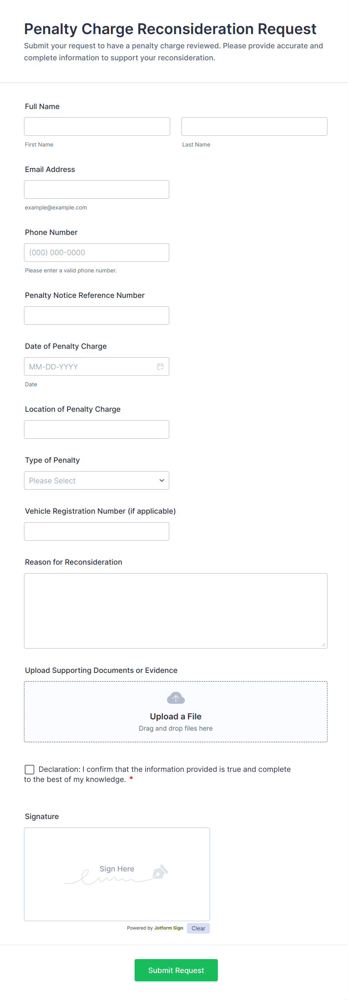Click the Vehicle Registration Number field
The image size is (348, 1000).
(97, 531)
